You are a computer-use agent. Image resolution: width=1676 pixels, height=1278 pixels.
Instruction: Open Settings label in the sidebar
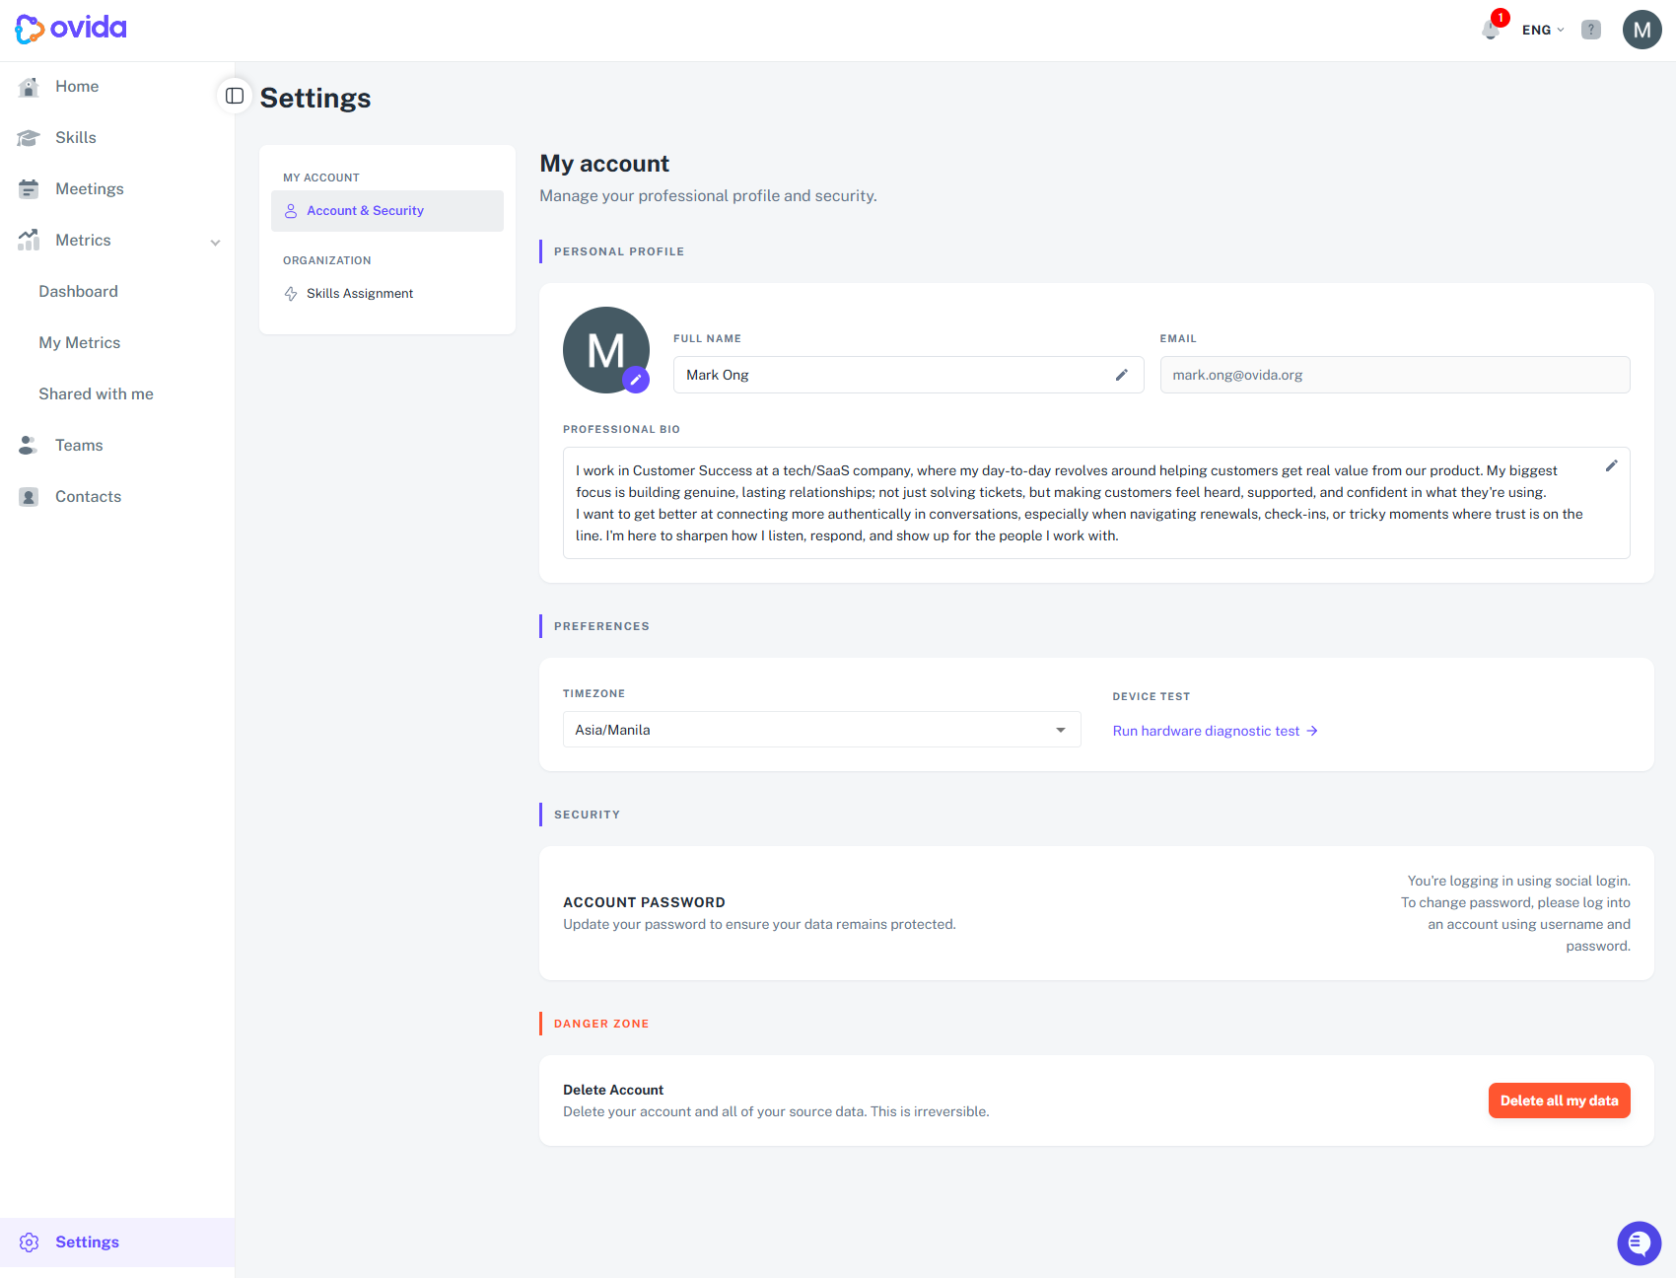tap(87, 1242)
